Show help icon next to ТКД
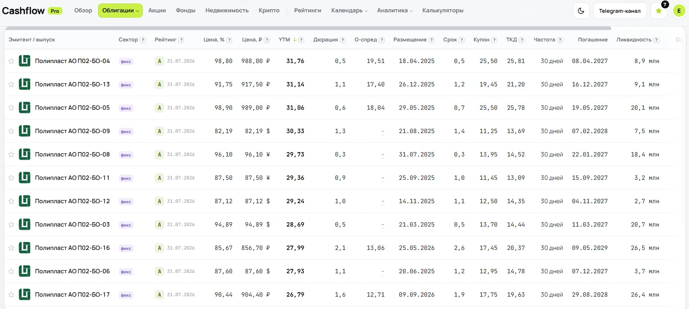 pyautogui.click(x=522, y=40)
